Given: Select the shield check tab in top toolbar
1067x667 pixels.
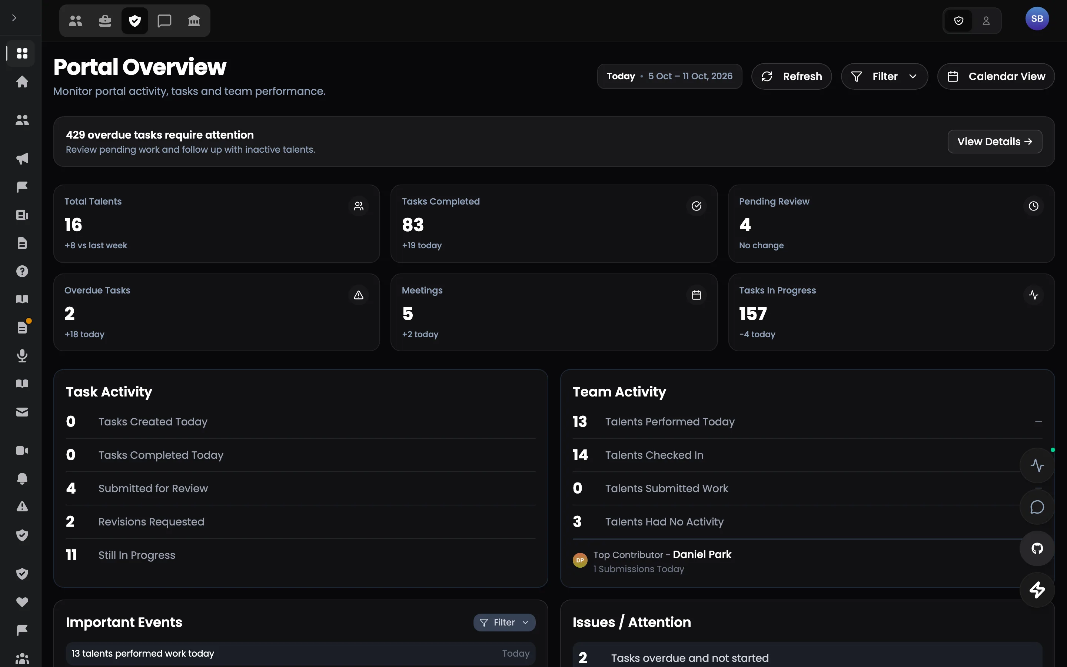Looking at the screenshot, I should (x=135, y=21).
